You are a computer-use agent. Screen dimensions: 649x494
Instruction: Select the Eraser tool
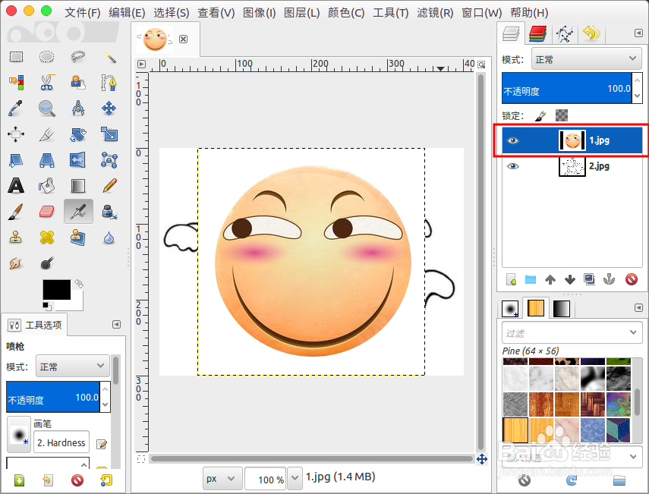(x=47, y=212)
